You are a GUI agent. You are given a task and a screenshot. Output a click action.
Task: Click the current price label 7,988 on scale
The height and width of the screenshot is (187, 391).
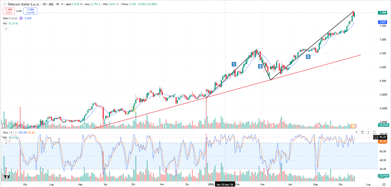(x=383, y=12)
